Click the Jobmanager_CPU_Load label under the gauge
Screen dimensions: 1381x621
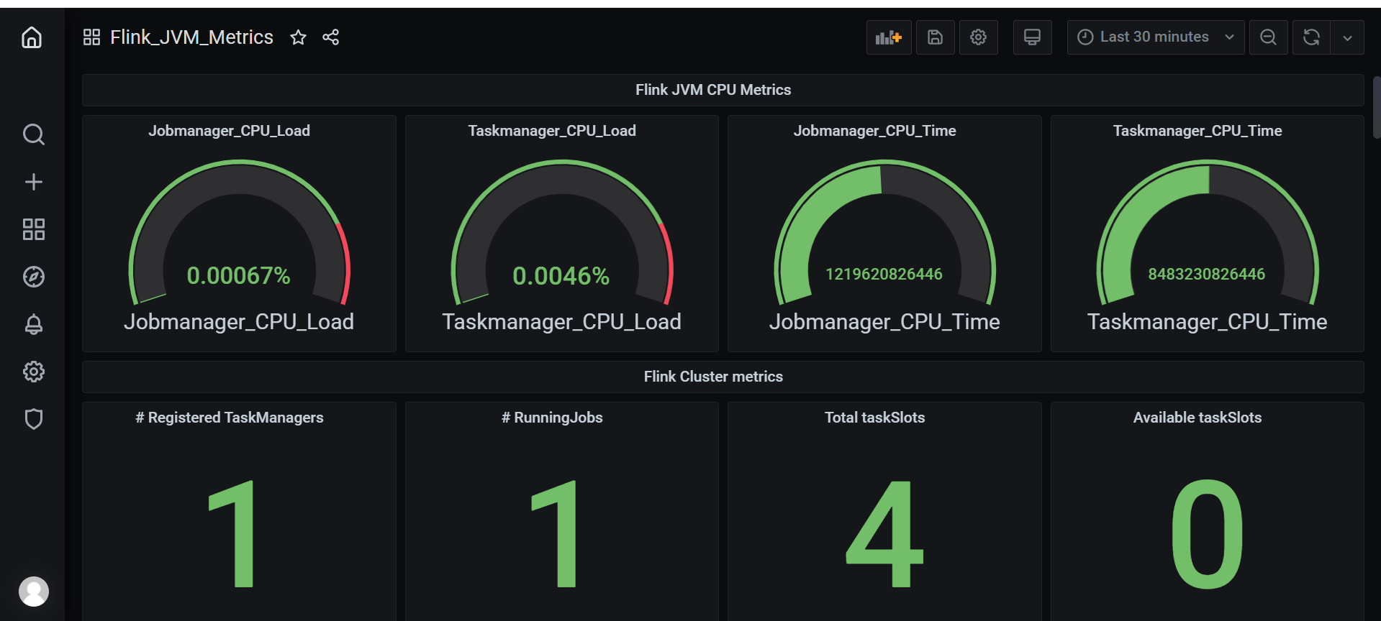point(238,321)
